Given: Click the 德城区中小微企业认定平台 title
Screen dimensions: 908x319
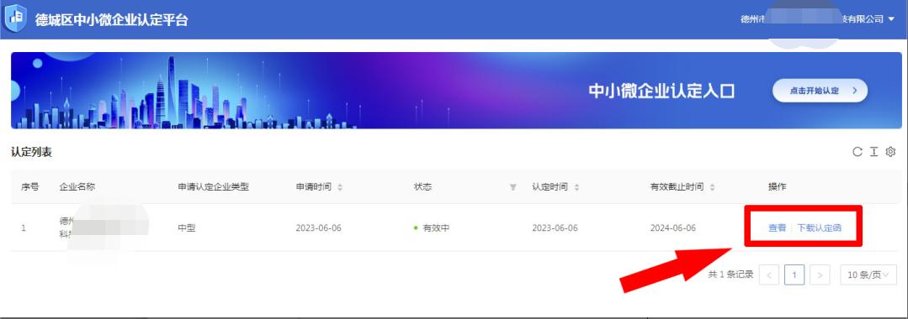Looking at the screenshot, I should (x=111, y=19).
